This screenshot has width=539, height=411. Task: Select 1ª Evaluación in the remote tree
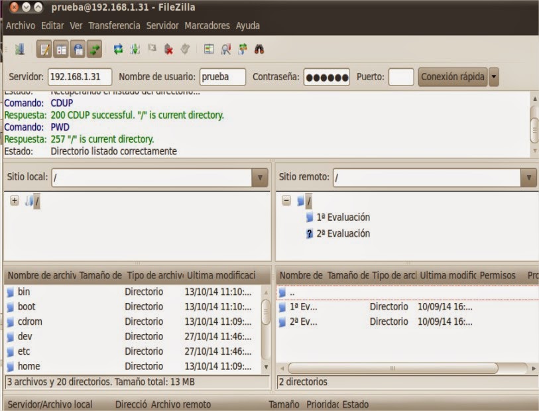tap(343, 217)
